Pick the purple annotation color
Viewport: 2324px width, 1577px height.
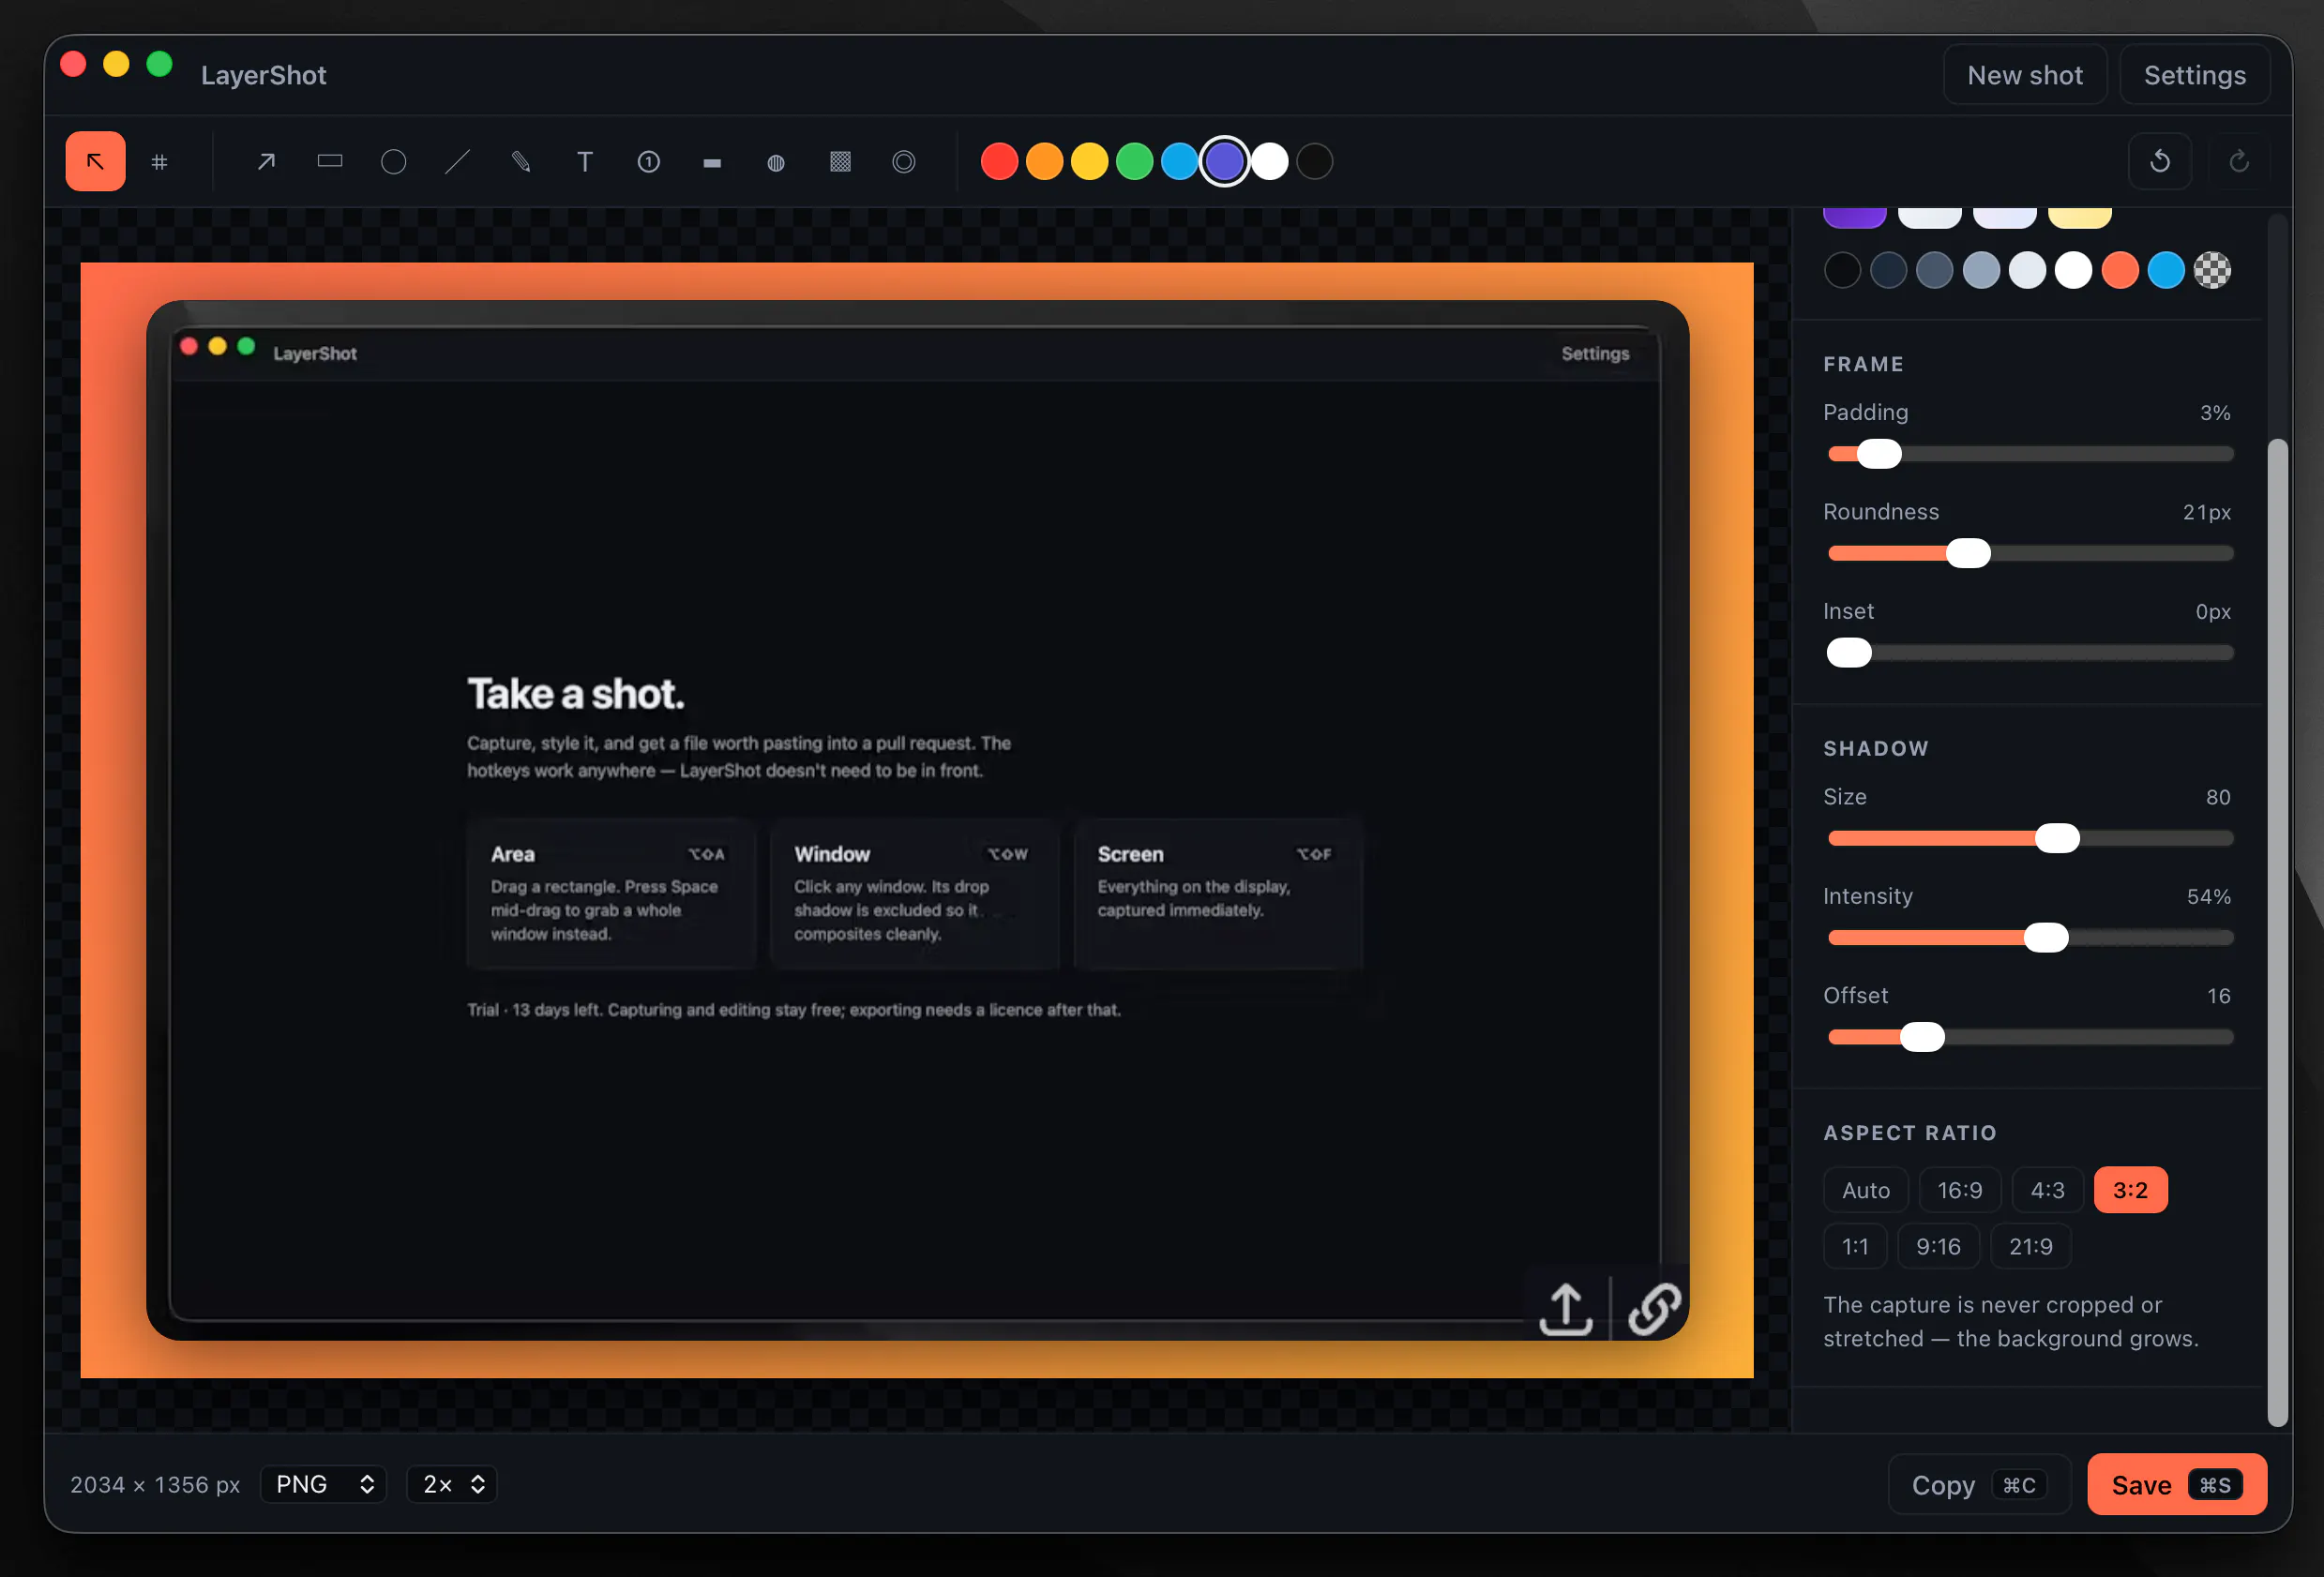[x=1225, y=161]
